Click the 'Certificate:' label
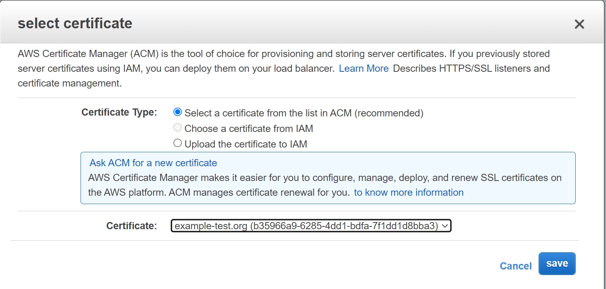This screenshot has height=289, width=606. [132, 226]
